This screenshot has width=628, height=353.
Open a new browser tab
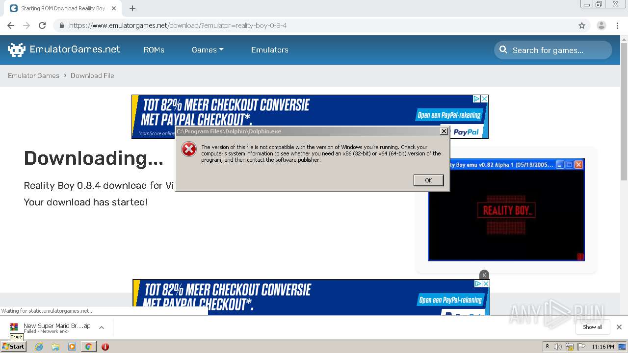coord(132,8)
